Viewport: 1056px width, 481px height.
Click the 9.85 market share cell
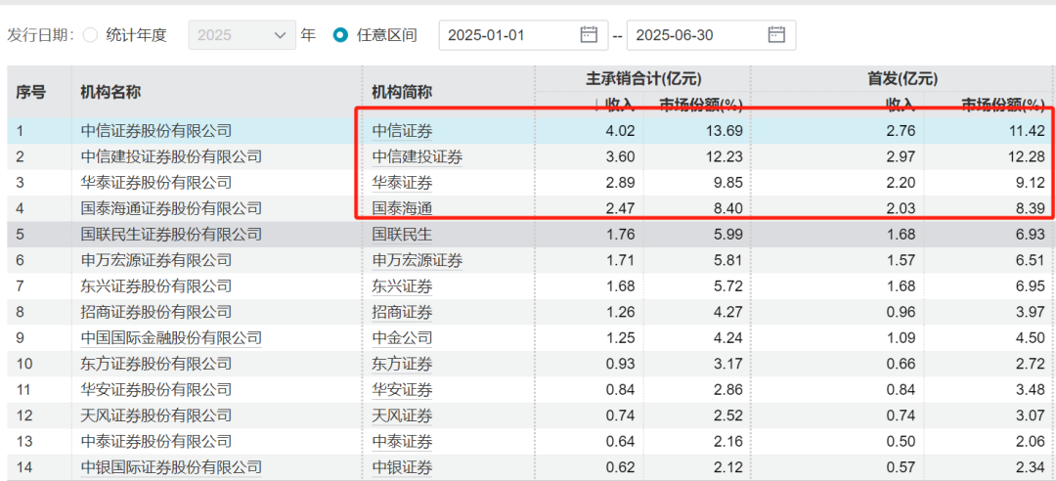728,183
